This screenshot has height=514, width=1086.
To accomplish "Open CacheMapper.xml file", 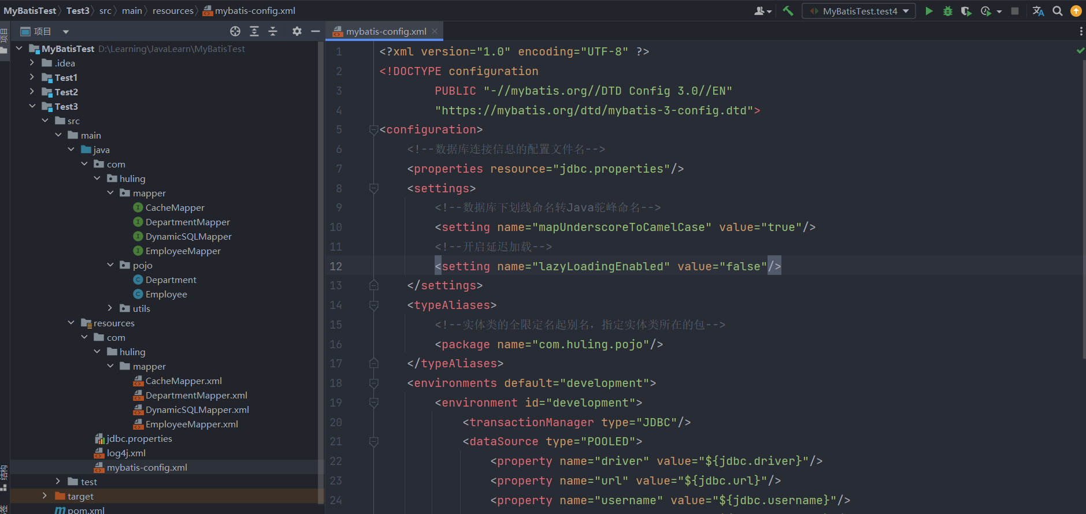I will click(183, 381).
